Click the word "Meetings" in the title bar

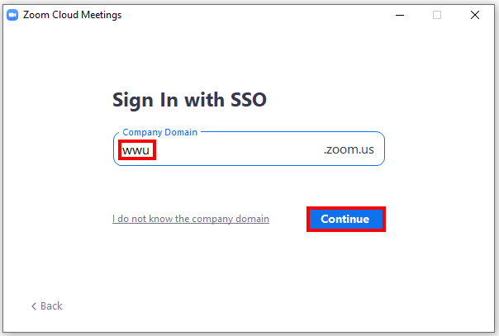tap(101, 15)
